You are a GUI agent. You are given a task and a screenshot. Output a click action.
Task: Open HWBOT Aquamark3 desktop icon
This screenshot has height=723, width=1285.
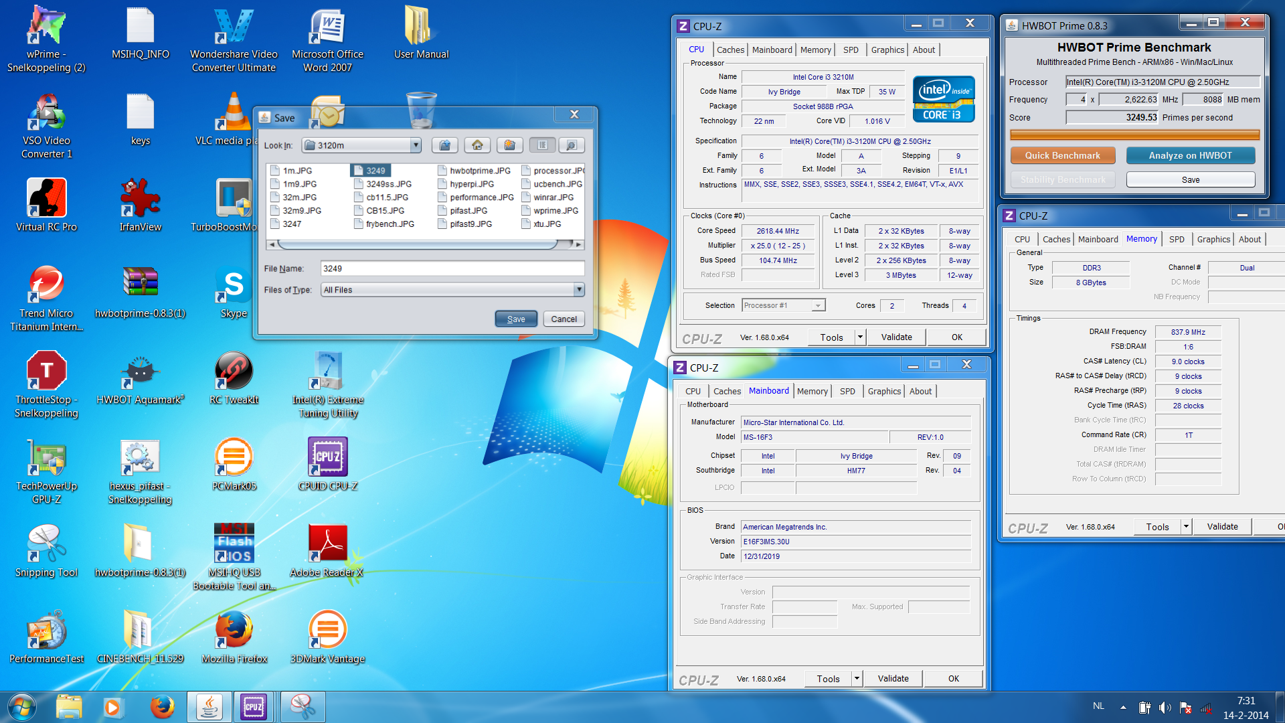click(x=140, y=378)
